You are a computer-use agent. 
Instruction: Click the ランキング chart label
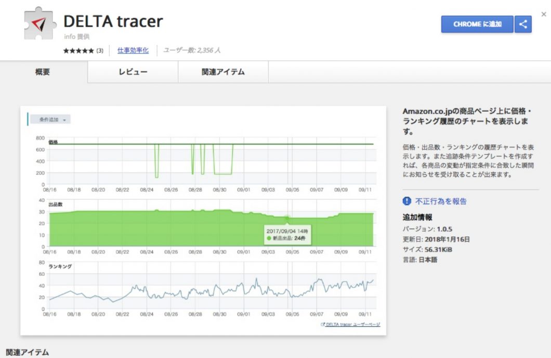(60, 267)
